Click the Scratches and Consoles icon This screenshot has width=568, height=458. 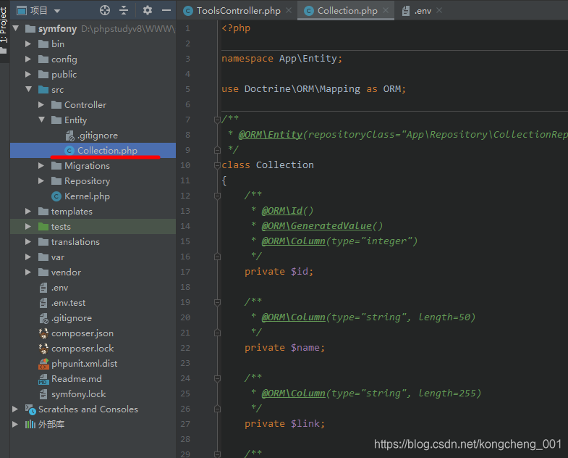[x=30, y=409]
